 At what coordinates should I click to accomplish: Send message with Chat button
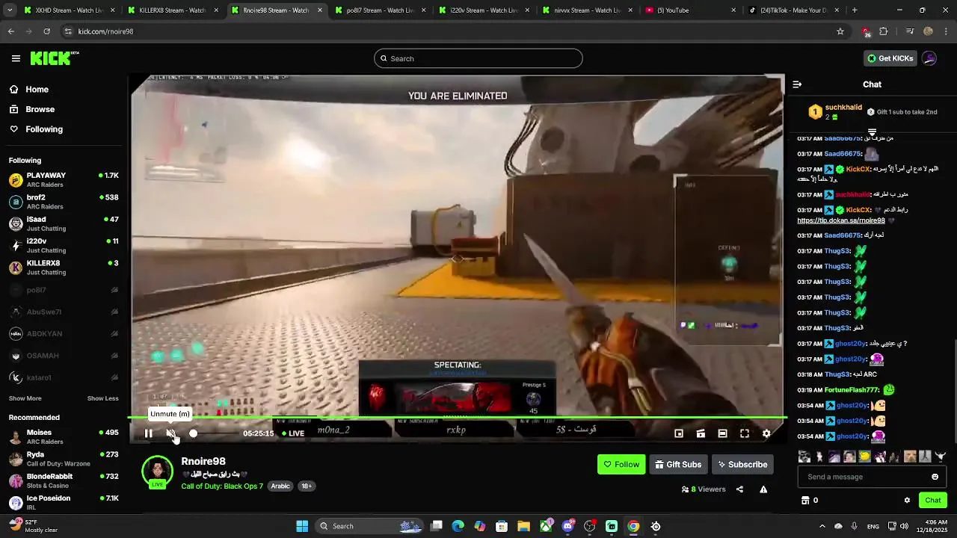[x=933, y=500]
